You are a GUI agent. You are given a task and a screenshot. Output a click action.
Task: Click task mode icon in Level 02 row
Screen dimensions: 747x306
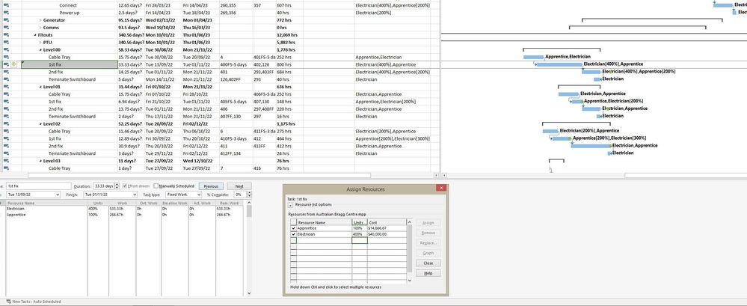[6, 124]
